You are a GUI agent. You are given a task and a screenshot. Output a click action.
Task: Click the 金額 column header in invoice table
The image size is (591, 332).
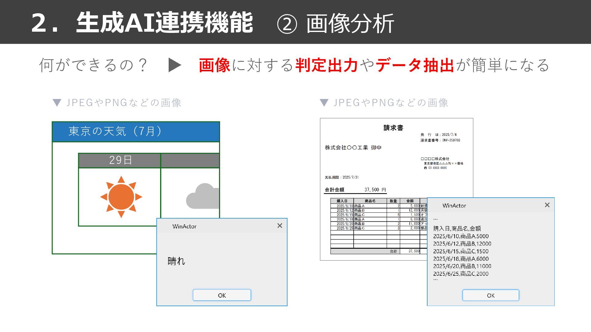tap(410, 201)
